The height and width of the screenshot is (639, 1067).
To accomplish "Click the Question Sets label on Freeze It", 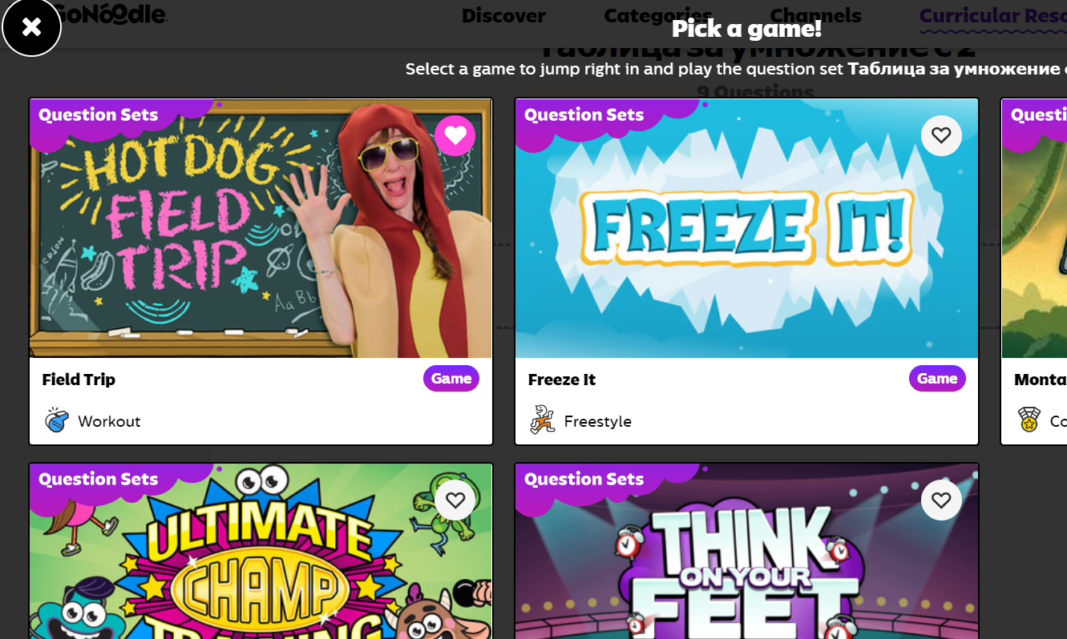I will pyautogui.click(x=584, y=115).
